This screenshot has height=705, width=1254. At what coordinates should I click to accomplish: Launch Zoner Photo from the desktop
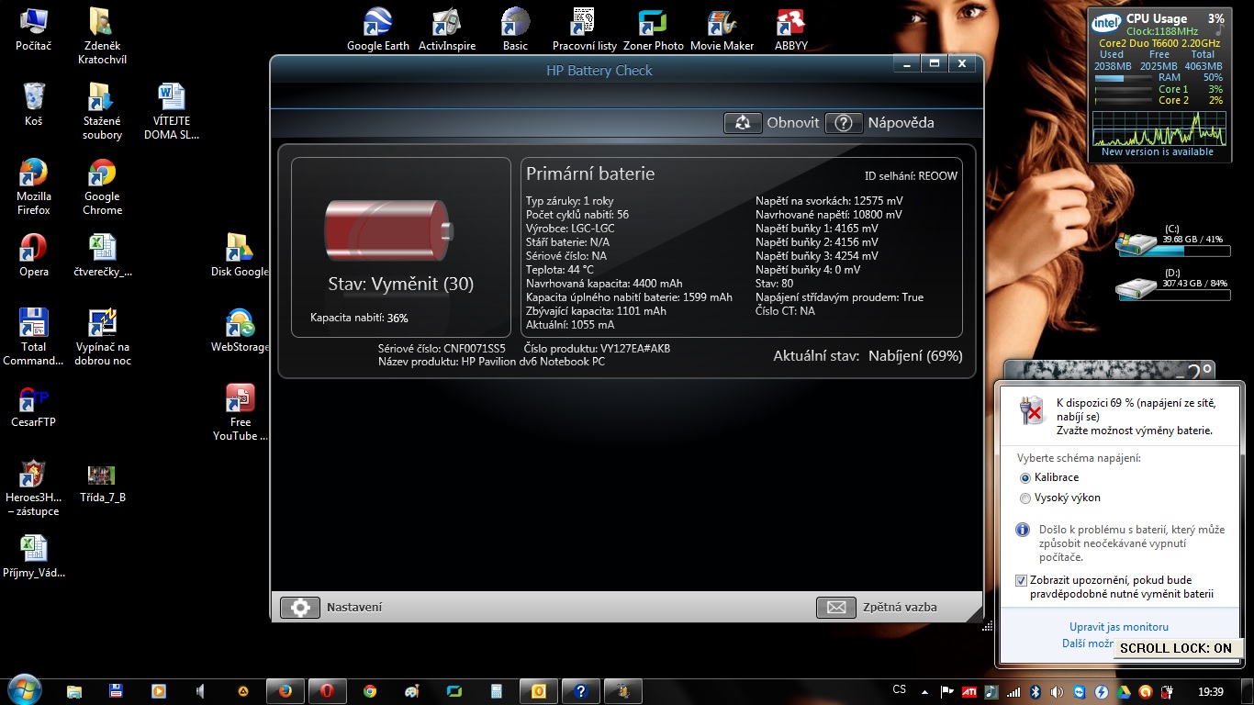pyautogui.click(x=654, y=29)
